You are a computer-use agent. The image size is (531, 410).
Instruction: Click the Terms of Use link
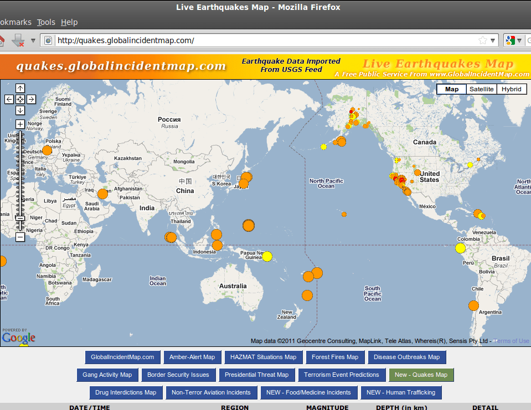511,341
